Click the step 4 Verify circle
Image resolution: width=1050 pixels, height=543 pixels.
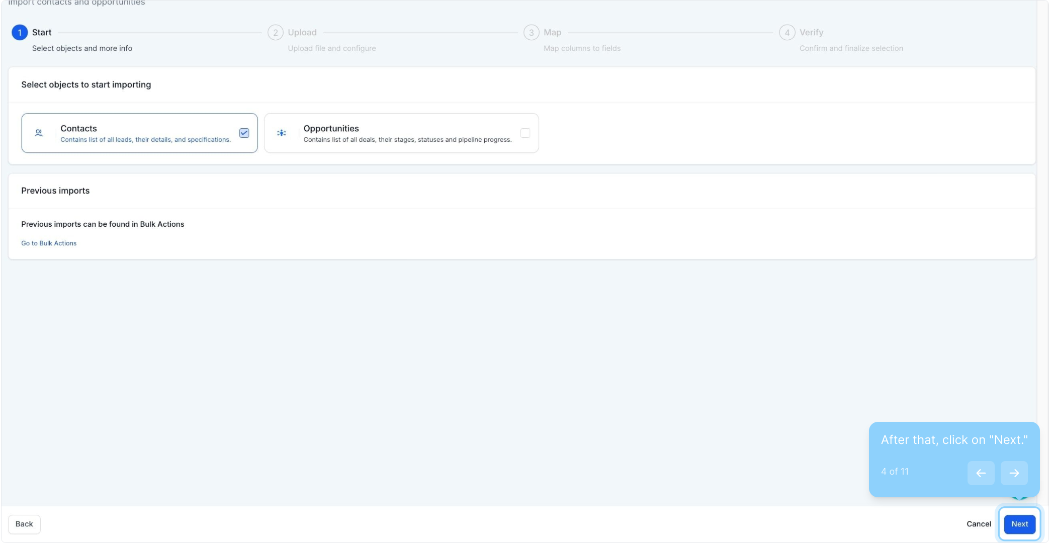787,33
